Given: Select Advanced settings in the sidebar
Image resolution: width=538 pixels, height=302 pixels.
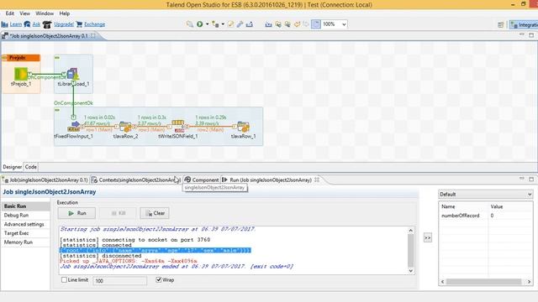Looking at the screenshot, I should (26, 224).
